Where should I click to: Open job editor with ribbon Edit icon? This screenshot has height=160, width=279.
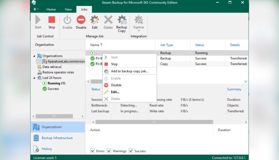(x=94, y=20)
